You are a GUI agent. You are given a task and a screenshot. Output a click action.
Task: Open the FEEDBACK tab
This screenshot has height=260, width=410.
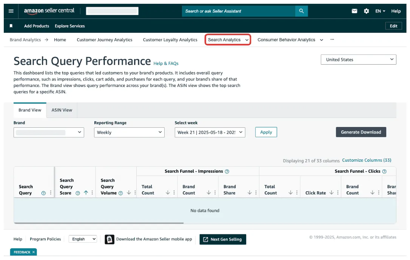(22, 252)
